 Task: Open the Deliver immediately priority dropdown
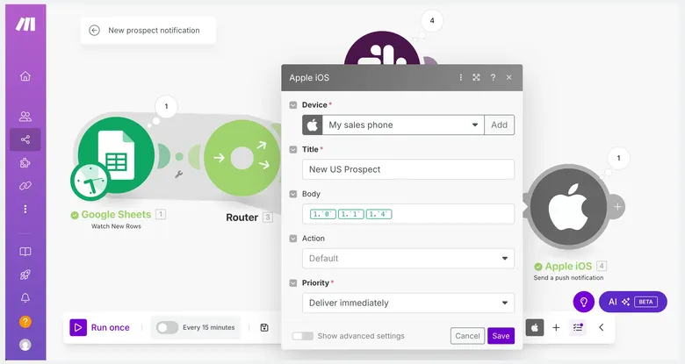click(x=408, y=303)
